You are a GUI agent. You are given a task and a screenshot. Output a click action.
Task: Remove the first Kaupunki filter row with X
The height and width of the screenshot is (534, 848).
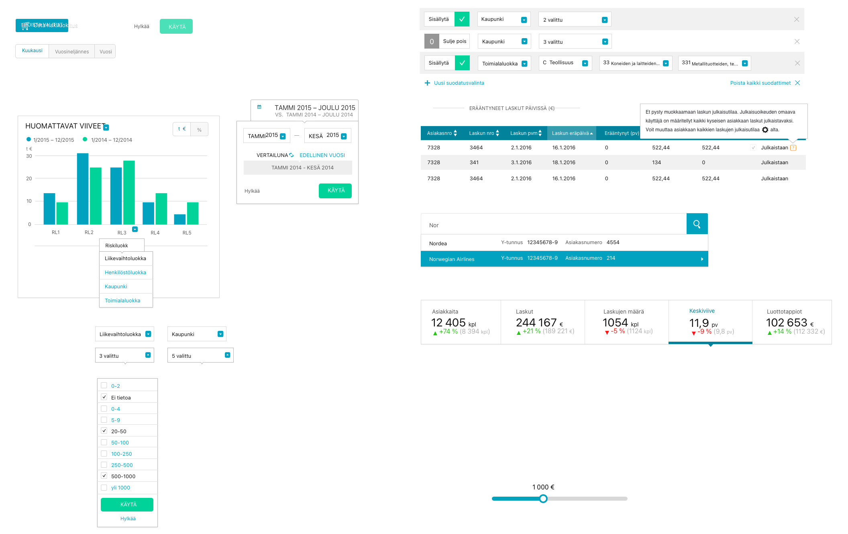pos(797,19)
